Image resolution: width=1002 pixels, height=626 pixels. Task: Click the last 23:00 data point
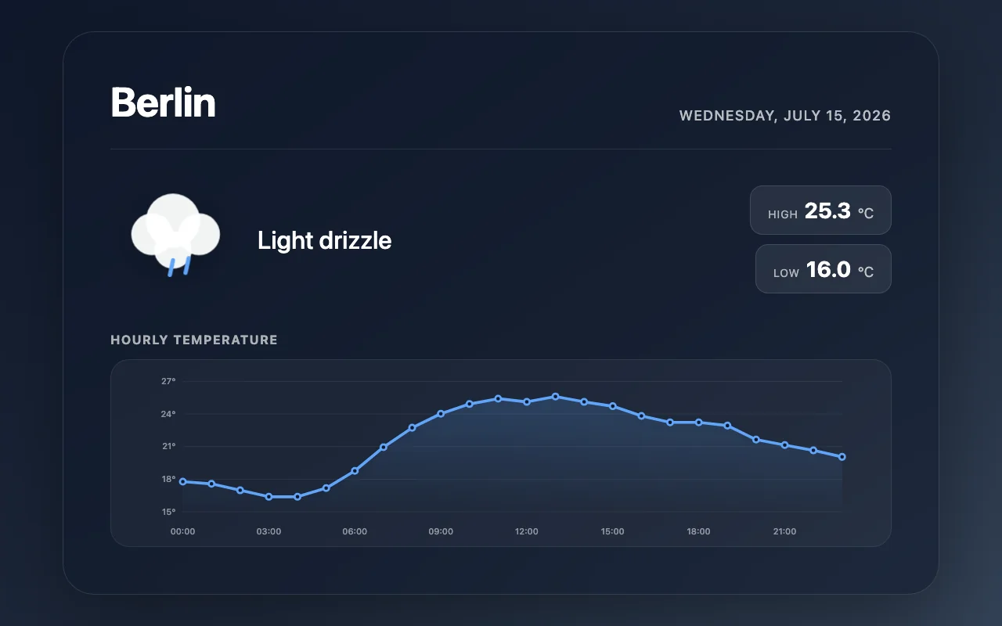point(842,457)
